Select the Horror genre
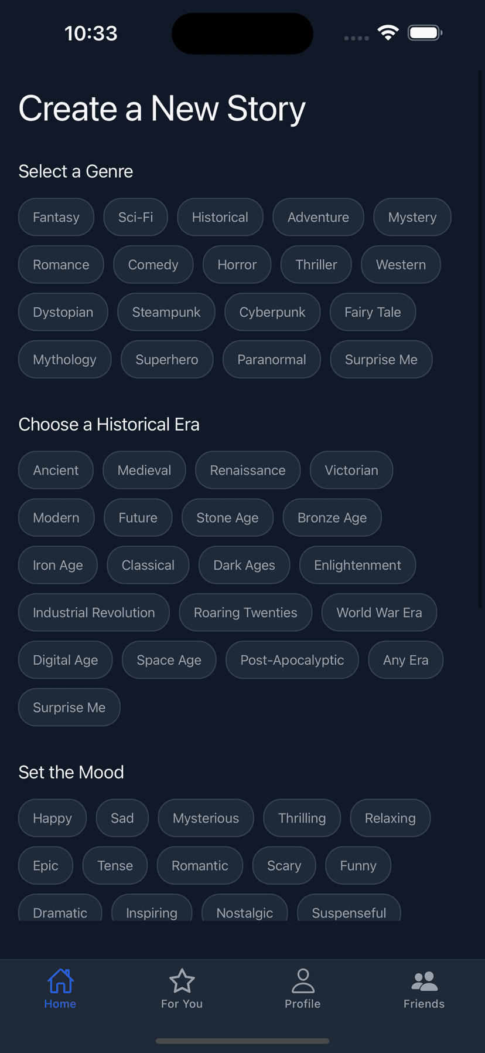 (237, 265)
